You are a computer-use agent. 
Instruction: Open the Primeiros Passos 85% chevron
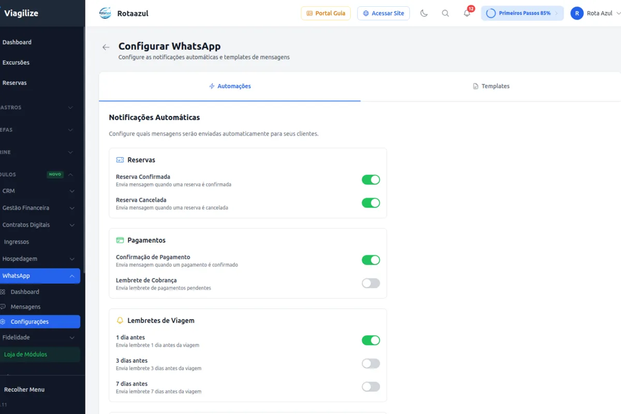point(556,13)
